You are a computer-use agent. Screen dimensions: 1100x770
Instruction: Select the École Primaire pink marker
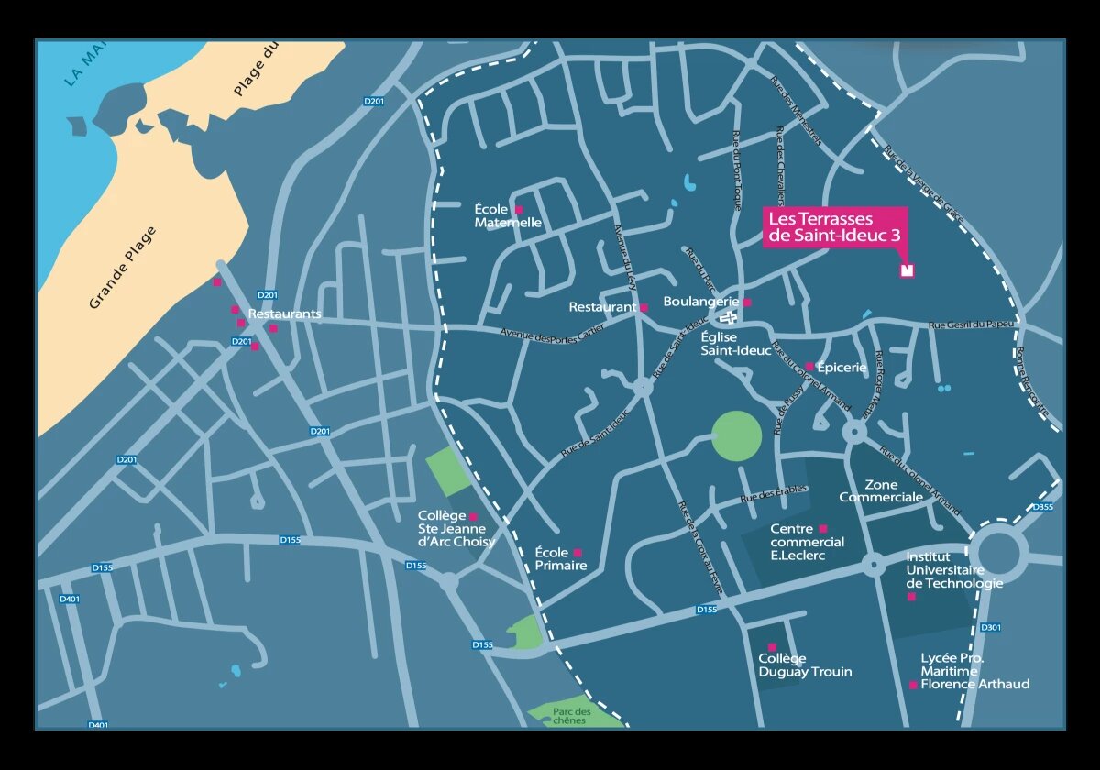tap(577, 553)
